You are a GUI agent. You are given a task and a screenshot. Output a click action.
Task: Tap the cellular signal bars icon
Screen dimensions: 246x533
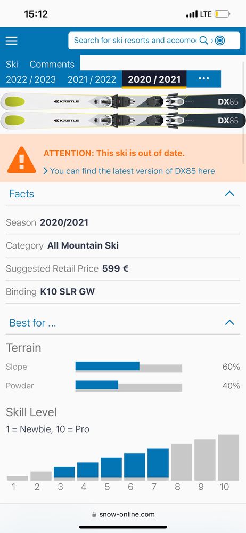(x=192, y=14)
